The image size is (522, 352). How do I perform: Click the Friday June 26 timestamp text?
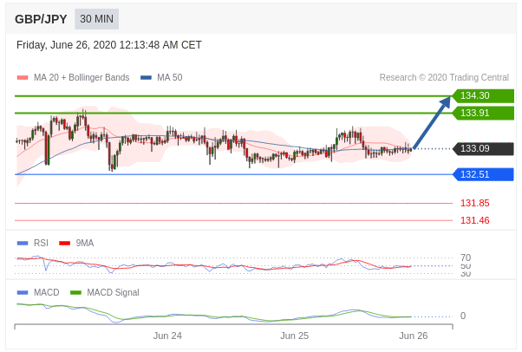click(109, 45)
